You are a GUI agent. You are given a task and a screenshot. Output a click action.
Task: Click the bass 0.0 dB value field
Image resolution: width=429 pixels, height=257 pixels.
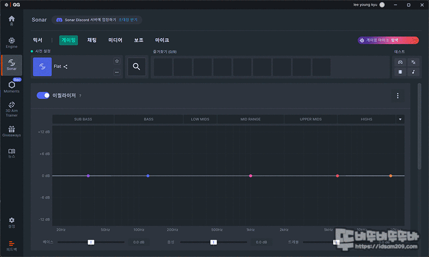(x=139, y=242)
